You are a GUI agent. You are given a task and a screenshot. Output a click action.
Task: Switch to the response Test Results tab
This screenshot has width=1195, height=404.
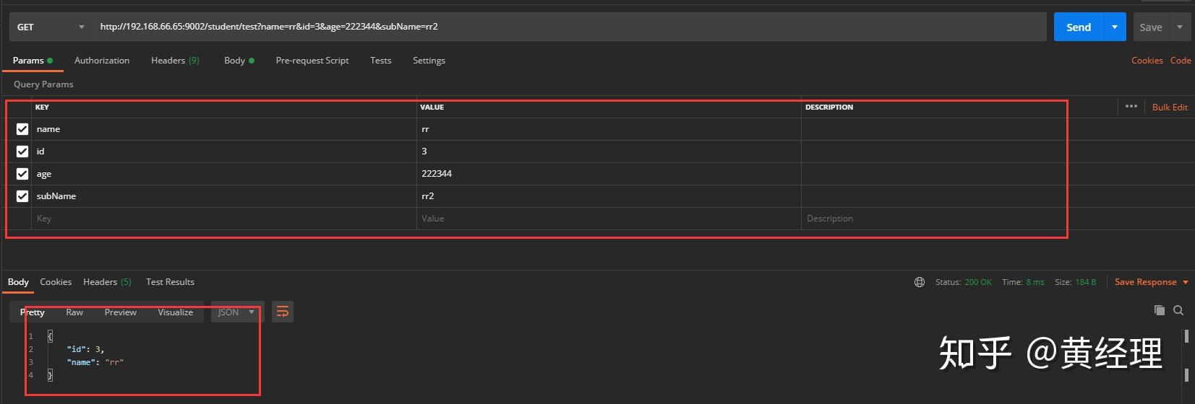click(170, 282)
